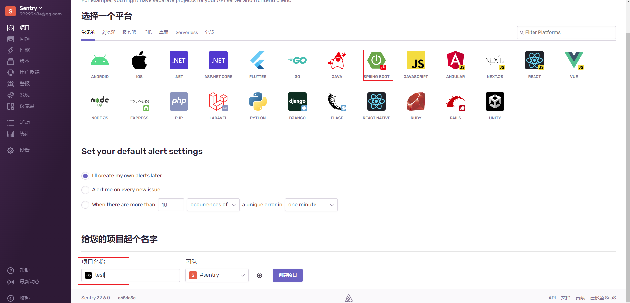The image size is (630, 303).
Task: Switch to the 浏览器 platform tab
Action: click(x=109, y=32)
